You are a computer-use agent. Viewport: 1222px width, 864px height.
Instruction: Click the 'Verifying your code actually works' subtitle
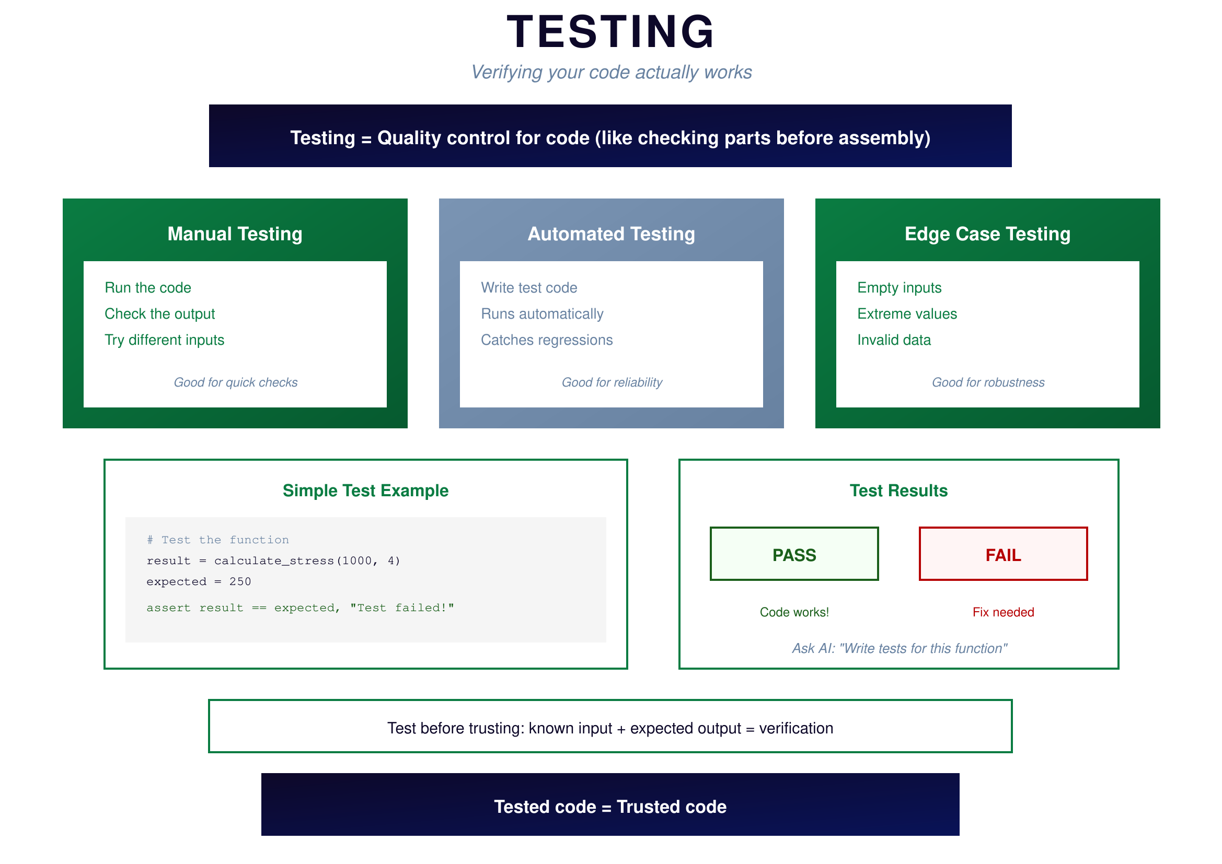click(x=611, y=73)
